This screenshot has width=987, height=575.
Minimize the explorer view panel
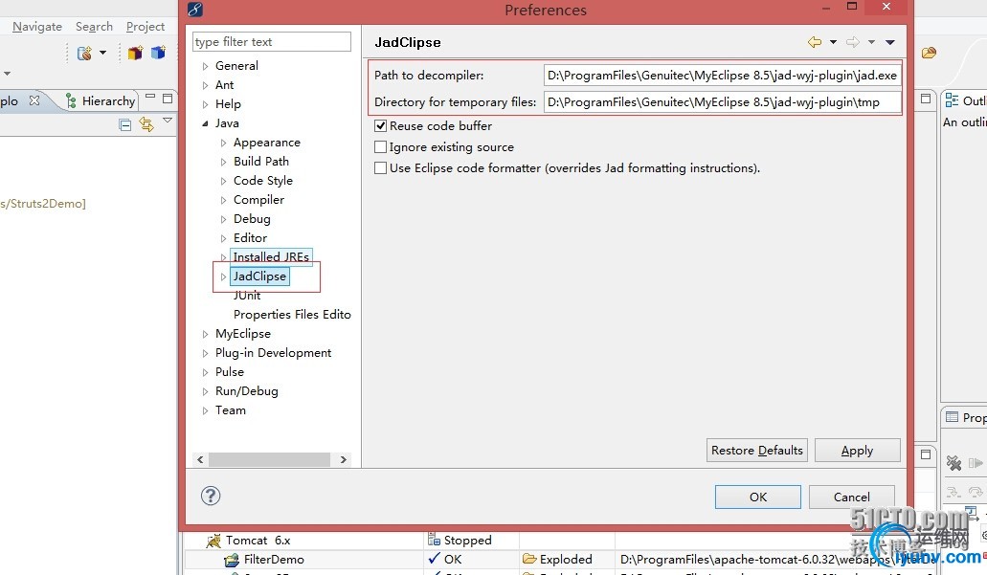149,97
